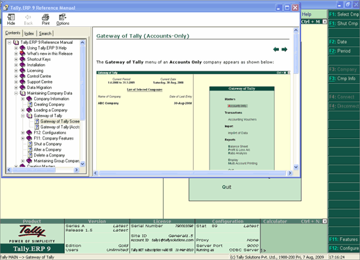Screen dimensions: 360x260
Task: Open Help in the Tally top bar
Action: click(306, 14)
